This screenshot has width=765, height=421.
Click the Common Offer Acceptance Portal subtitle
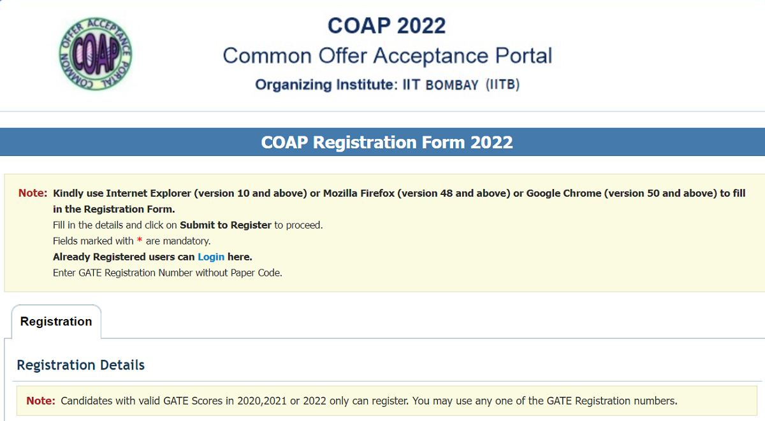click(387, 55)
